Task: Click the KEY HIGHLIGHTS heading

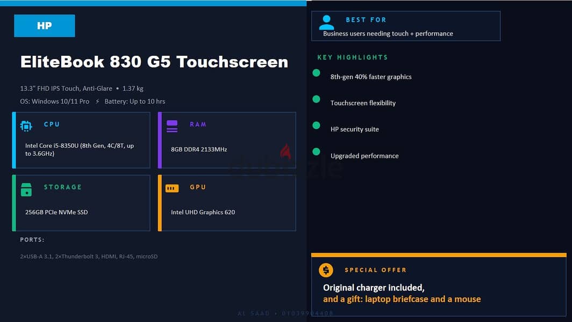Action: pos(353,57)
